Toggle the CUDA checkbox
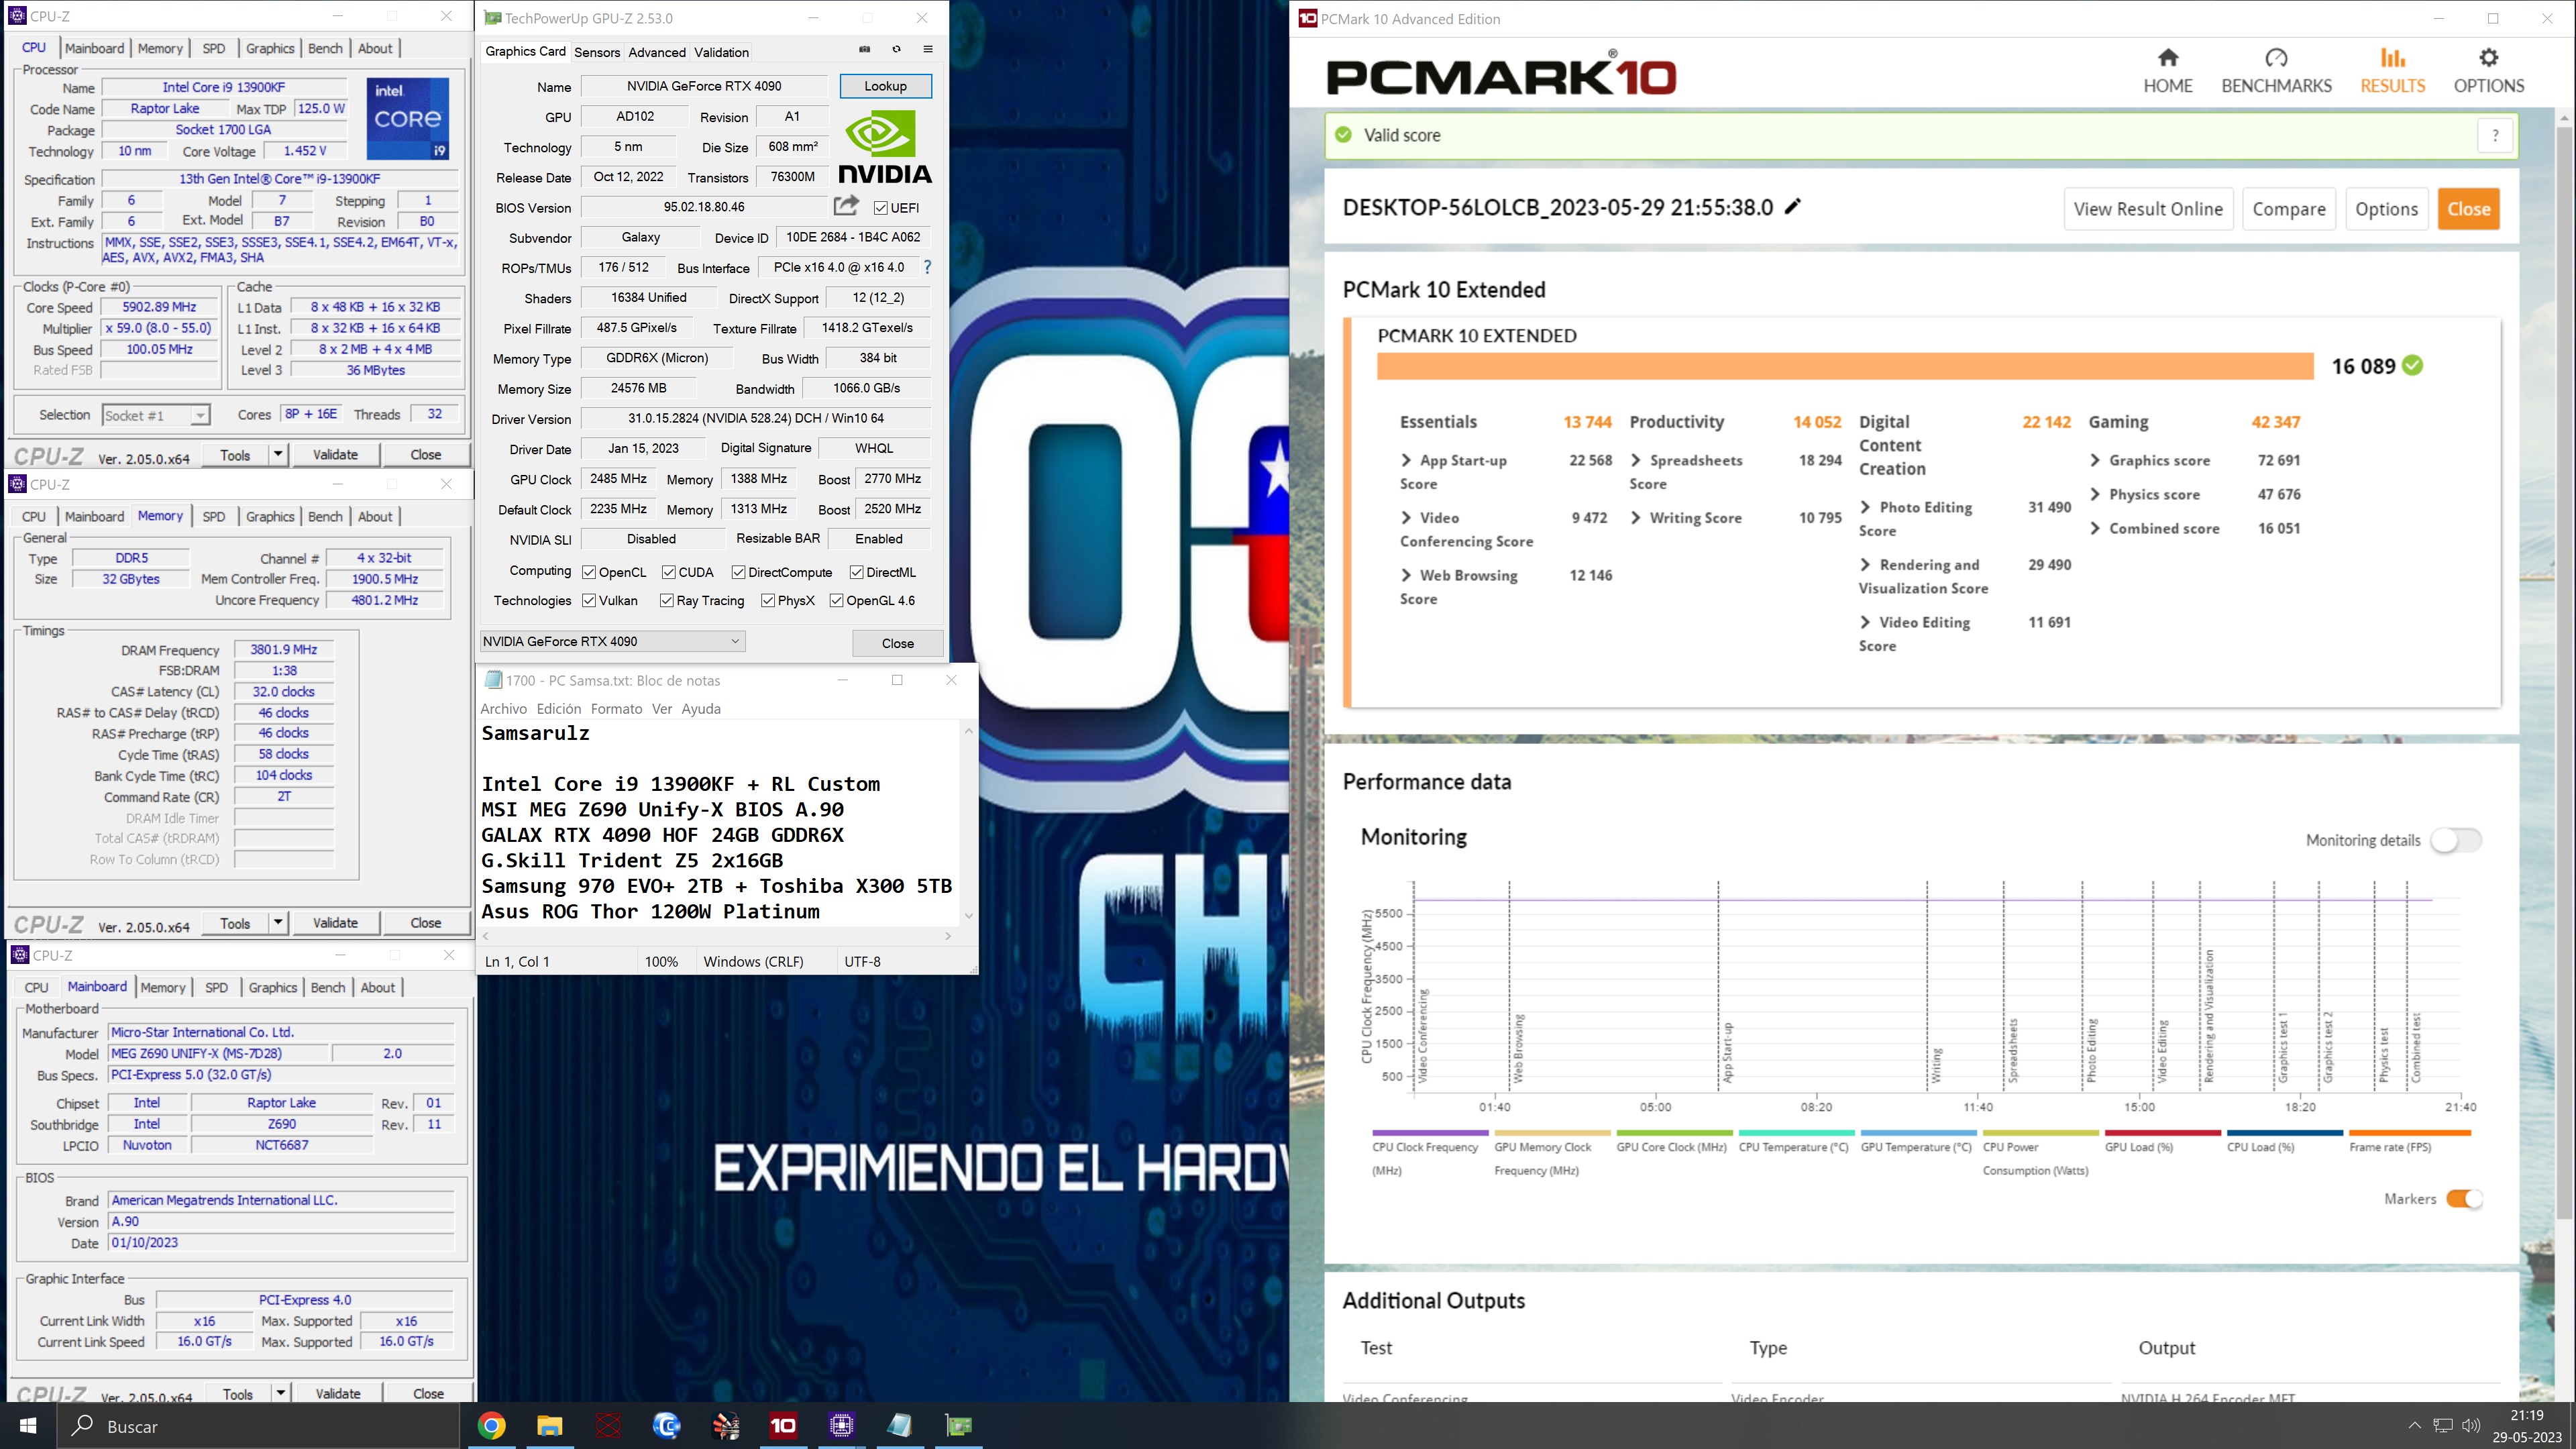Viewport: 2576px width, 1449px height. 668,572
